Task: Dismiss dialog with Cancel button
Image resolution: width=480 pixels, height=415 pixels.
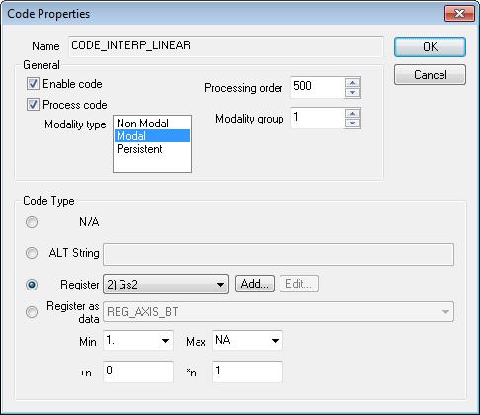Action: (x=430, y=75)
